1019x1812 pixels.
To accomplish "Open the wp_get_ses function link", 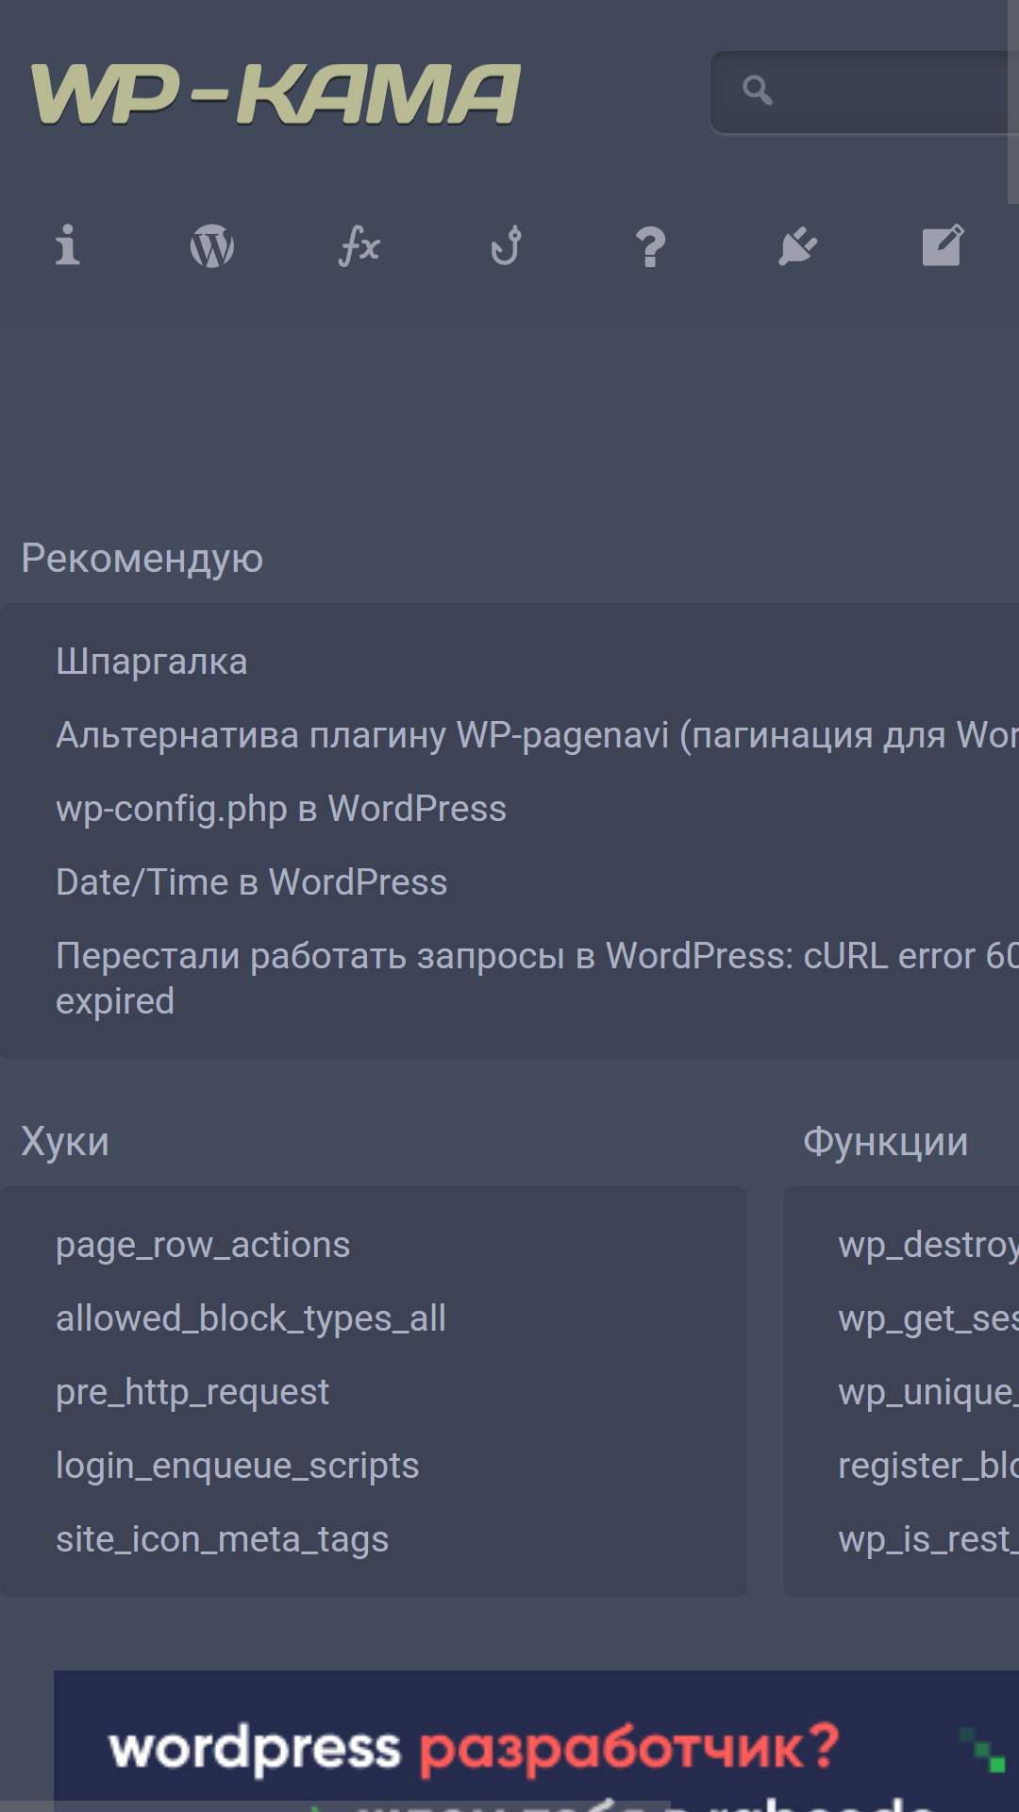I will click(928, 1318).
